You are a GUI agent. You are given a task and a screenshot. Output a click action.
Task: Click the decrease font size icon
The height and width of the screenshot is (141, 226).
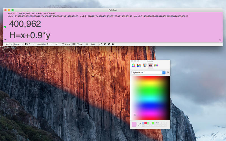[105, 44]
